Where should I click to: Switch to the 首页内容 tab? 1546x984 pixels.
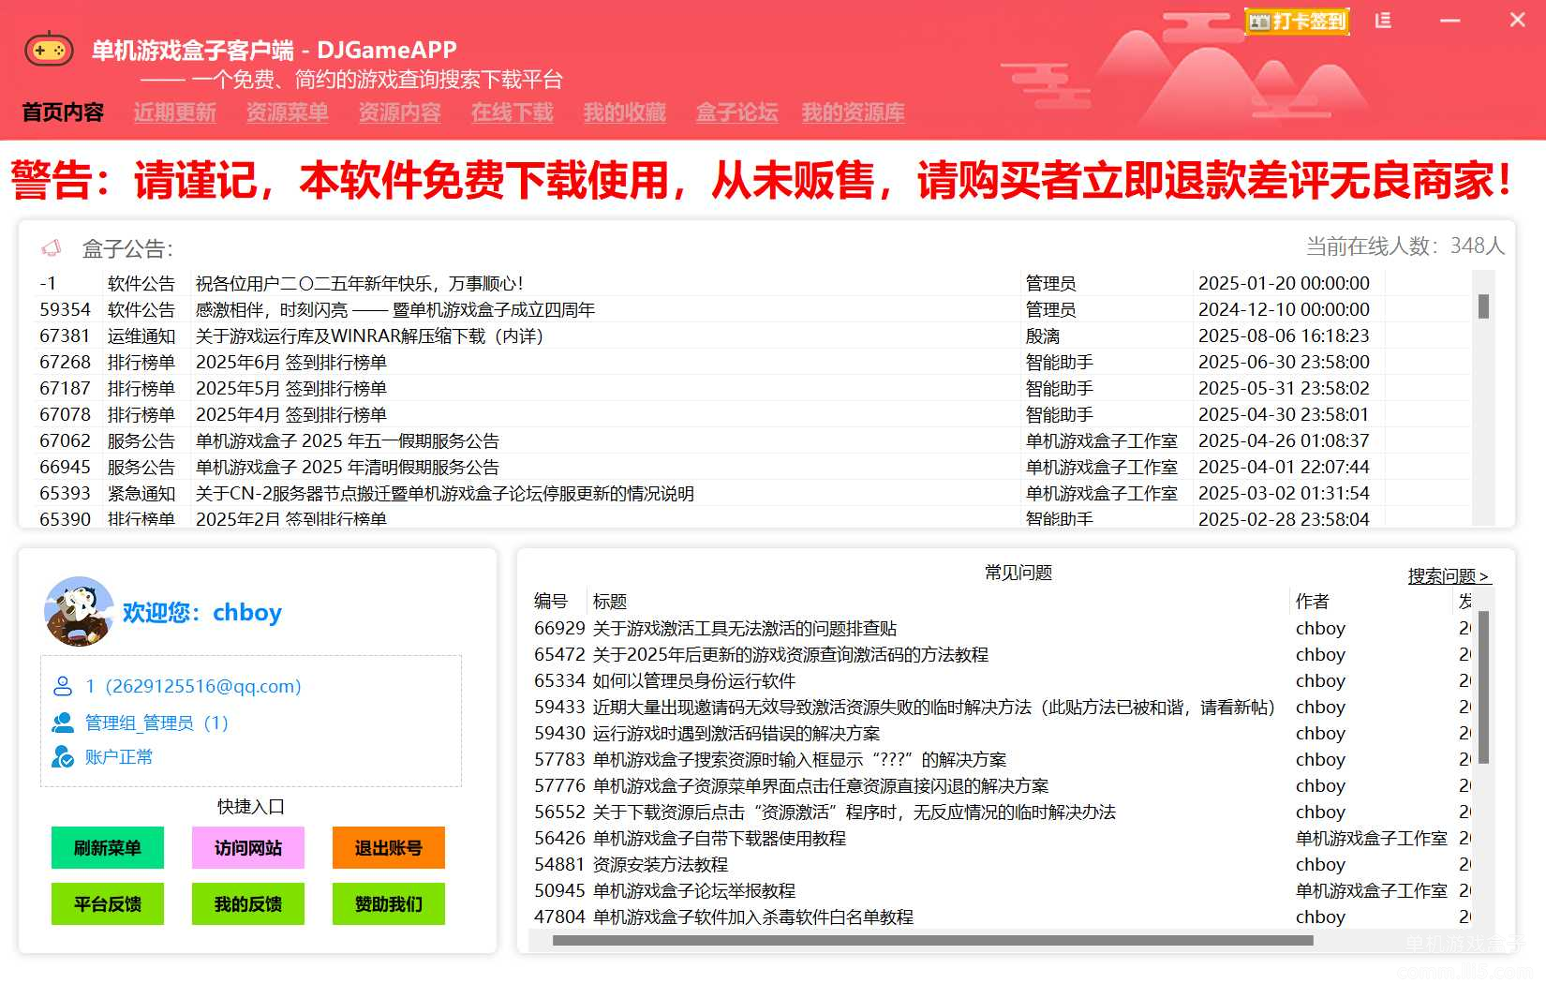point(63,112)
